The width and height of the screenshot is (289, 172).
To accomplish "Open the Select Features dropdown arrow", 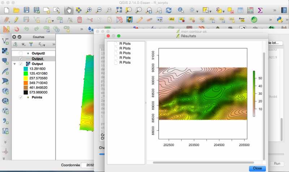I will [x=211, y=11].
